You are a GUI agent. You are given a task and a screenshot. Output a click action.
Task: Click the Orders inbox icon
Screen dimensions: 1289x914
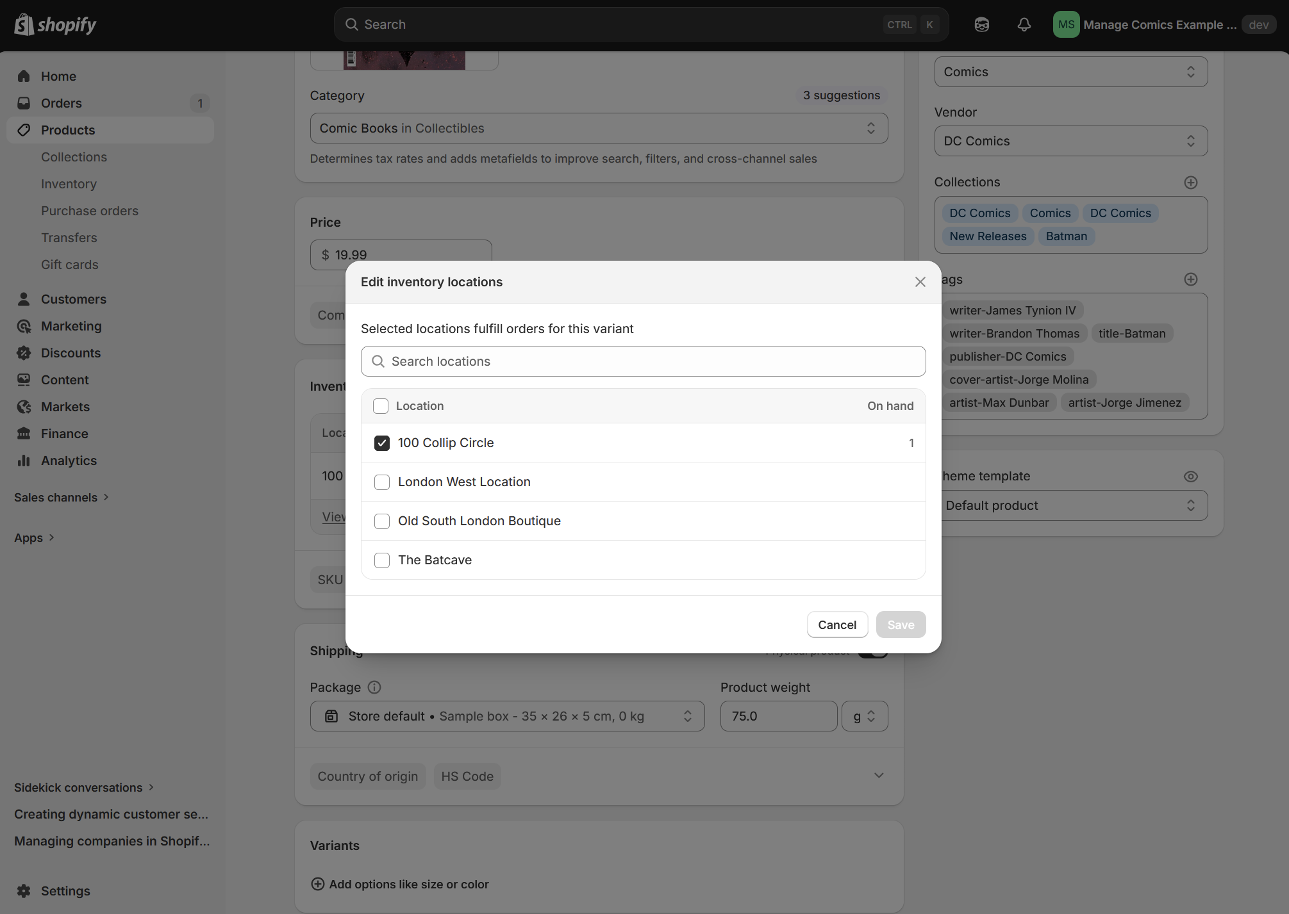click(x=24, y=103)
